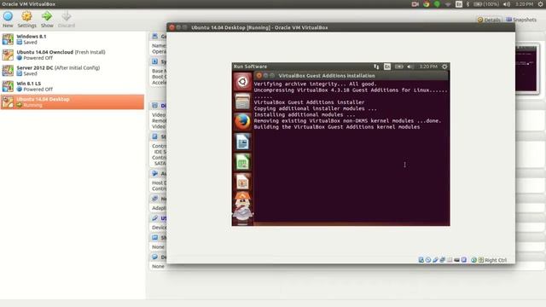Click the terminal line 'Verifying archive integrity... All good.'
Viewport: 546px width, 307px height.
point(315,84)
